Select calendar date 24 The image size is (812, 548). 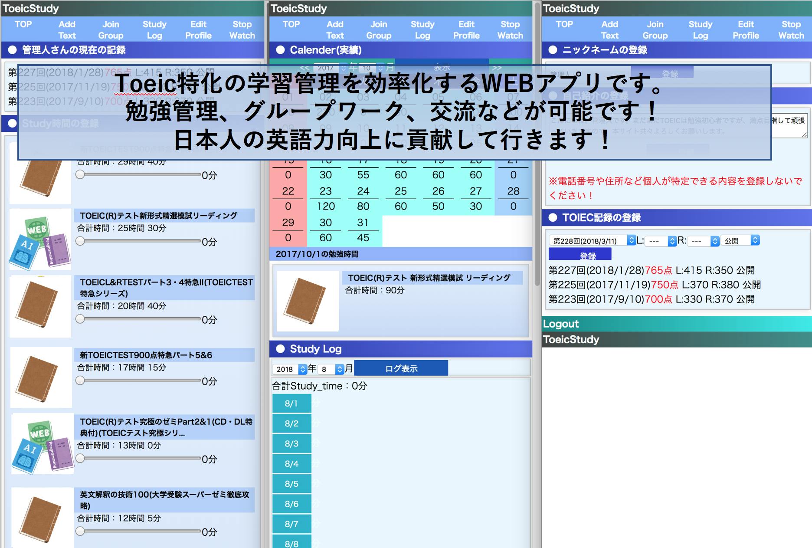tap(363, 191)
